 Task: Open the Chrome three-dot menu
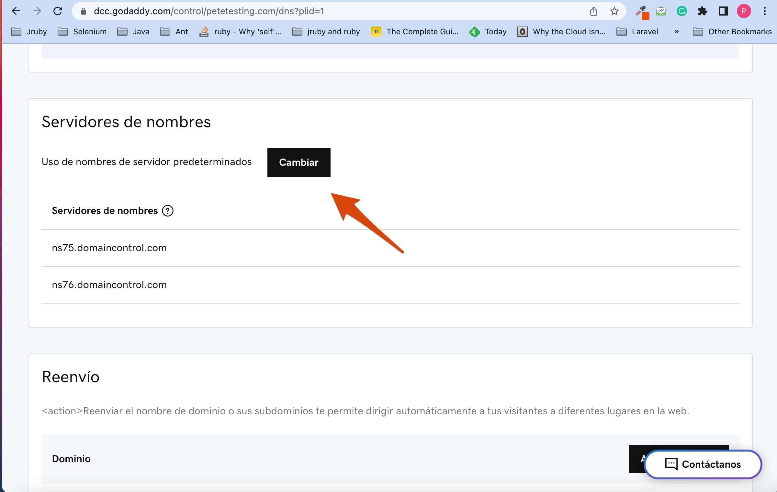pyautogui.click(x=764, y=11)
